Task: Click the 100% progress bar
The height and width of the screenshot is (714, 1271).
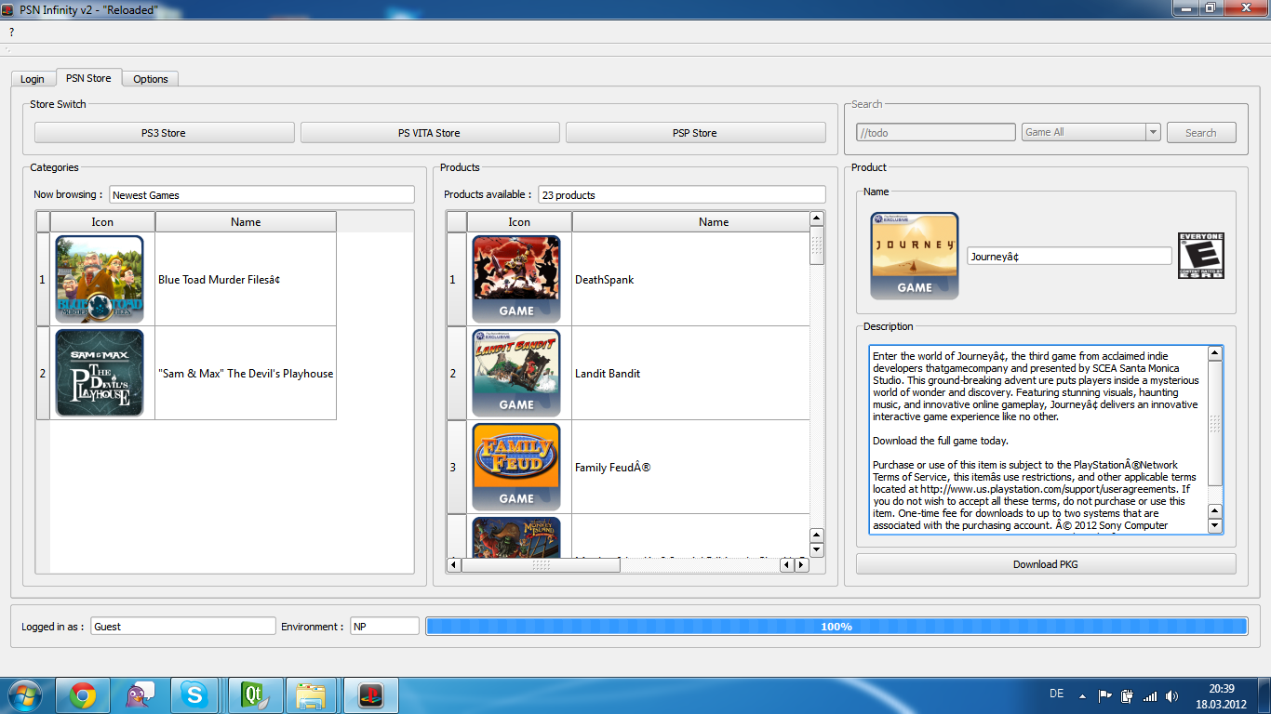Action: click(x=836, y=627)
